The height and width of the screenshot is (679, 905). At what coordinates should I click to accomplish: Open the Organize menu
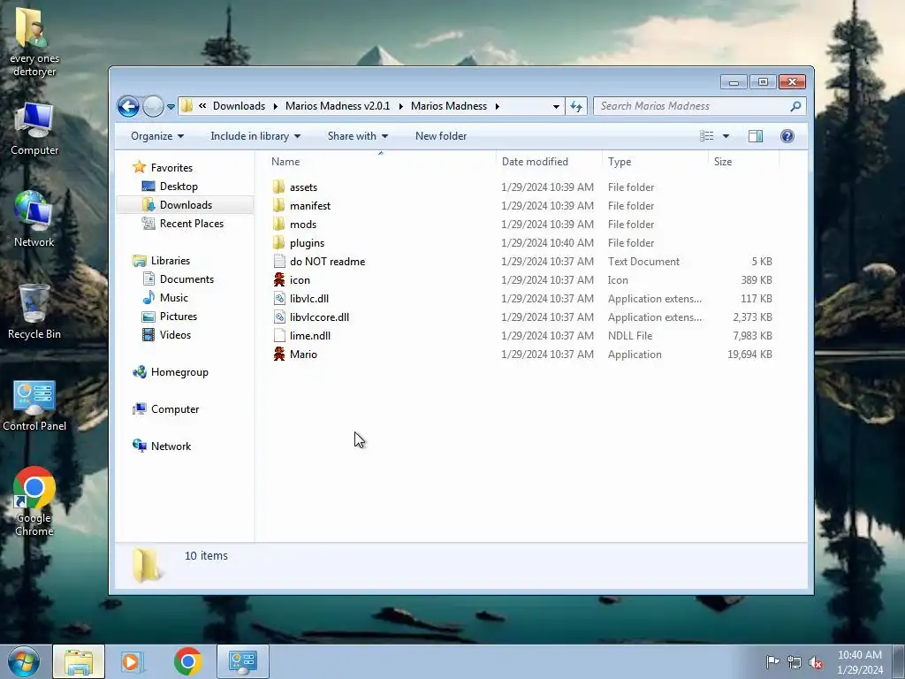157,136
